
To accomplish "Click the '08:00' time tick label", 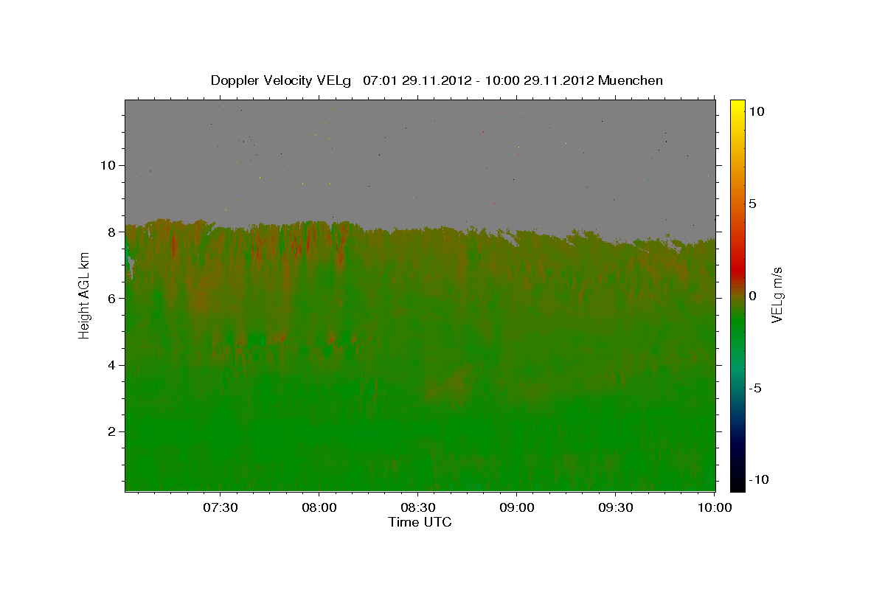I will 319,507.
